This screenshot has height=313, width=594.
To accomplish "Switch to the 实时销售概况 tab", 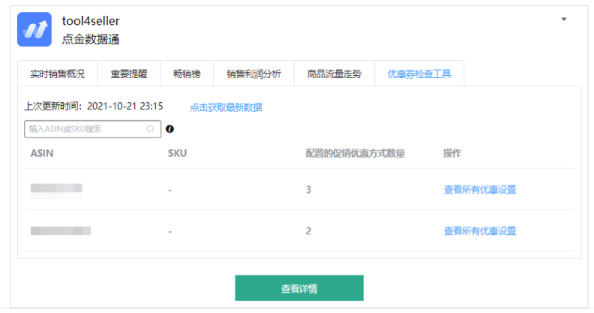I will point(58,74).
